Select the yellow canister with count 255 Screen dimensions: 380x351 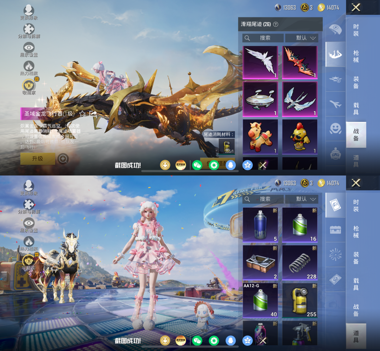(x=300, y=301)
